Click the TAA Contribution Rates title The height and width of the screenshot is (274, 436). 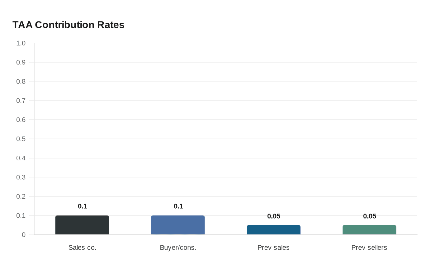pos(69,25)
